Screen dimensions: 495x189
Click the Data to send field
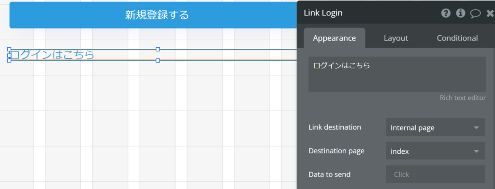436,174
